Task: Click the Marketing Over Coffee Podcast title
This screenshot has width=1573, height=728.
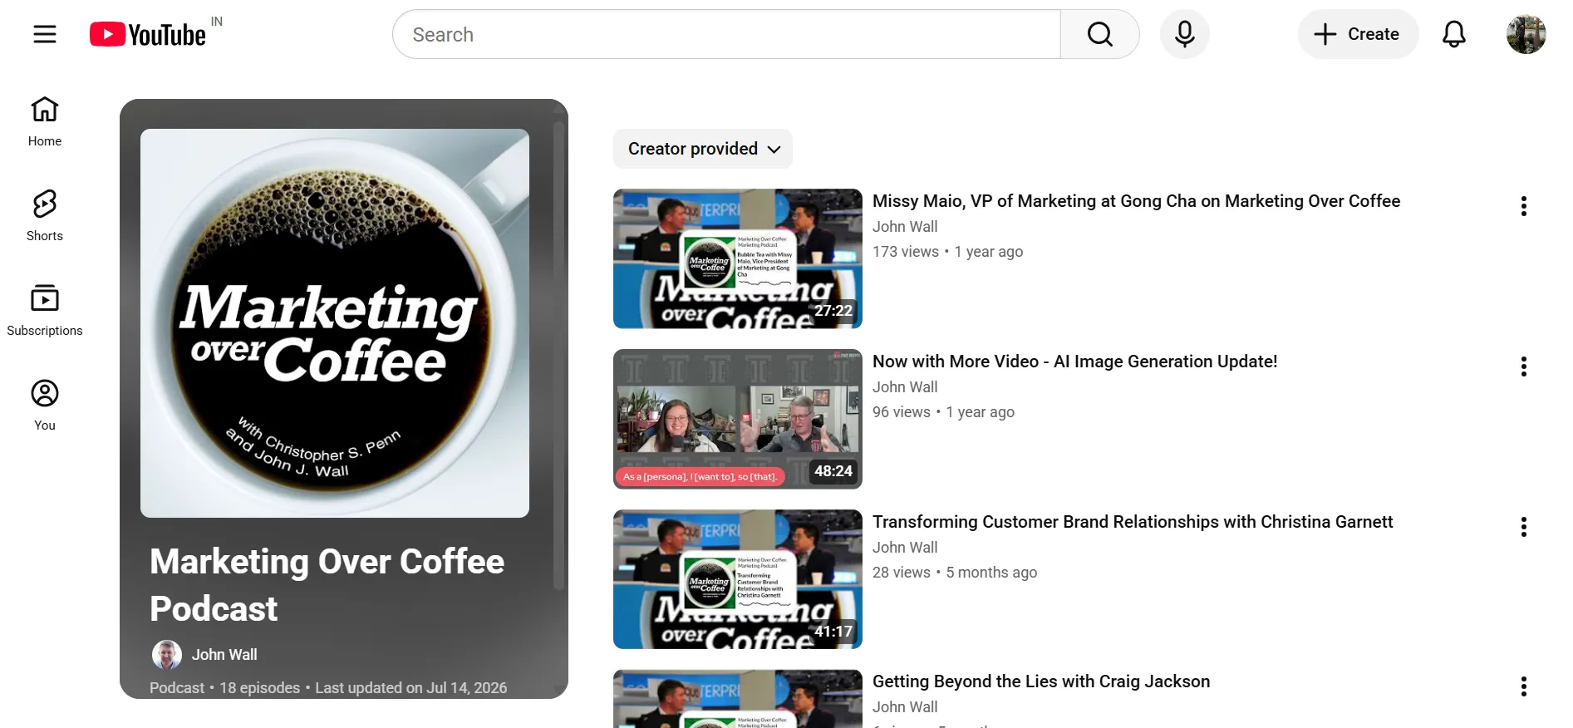Action: (x=327, y=585)
